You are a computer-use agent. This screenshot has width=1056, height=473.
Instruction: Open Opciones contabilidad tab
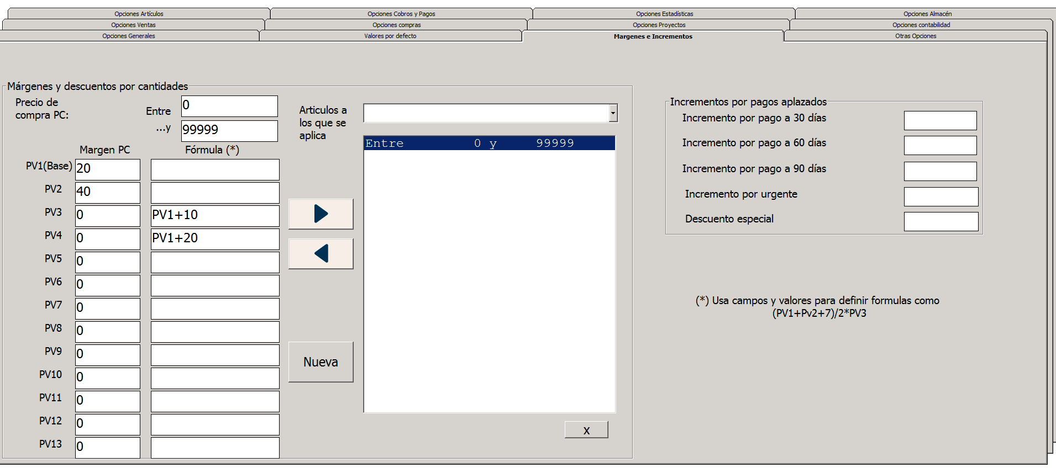[x=921, y=25]
